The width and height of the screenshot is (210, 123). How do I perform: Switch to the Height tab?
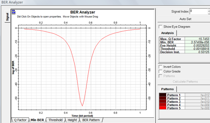pos(72,120)
